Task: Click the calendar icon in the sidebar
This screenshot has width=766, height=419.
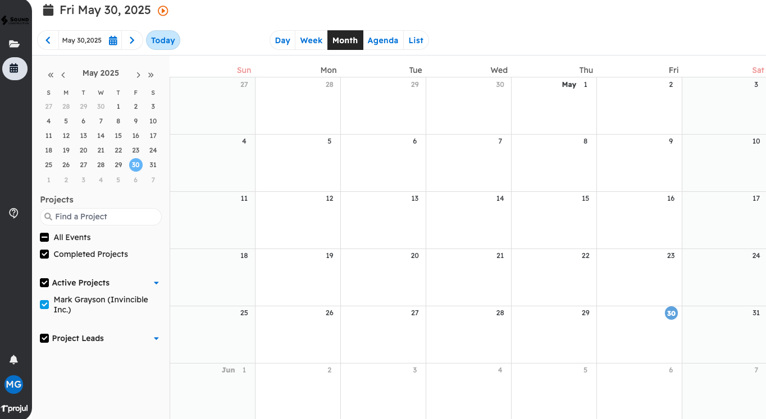Action: (15, 68)
